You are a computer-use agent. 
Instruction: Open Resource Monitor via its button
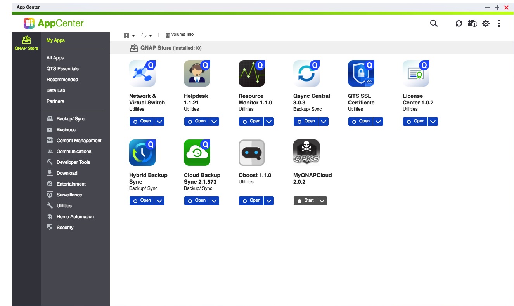point(251,122)
